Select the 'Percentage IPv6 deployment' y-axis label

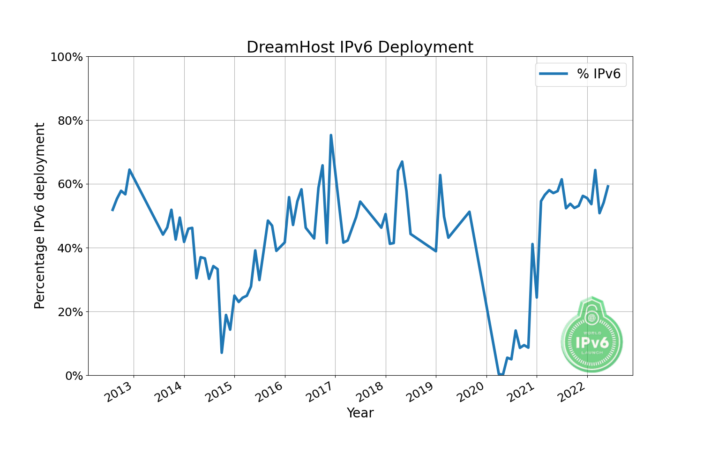(40, 216)
